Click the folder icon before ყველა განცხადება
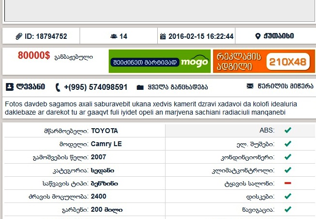 pyautogui.click(x=140, y=87)
